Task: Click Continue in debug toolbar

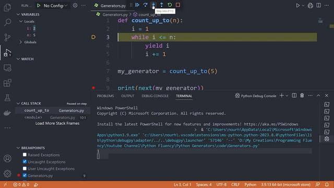Action: pos(137,5)
